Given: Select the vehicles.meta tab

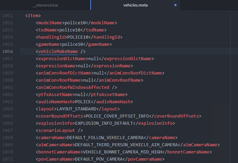Looking at the screenshot, I should coord(136,5).
